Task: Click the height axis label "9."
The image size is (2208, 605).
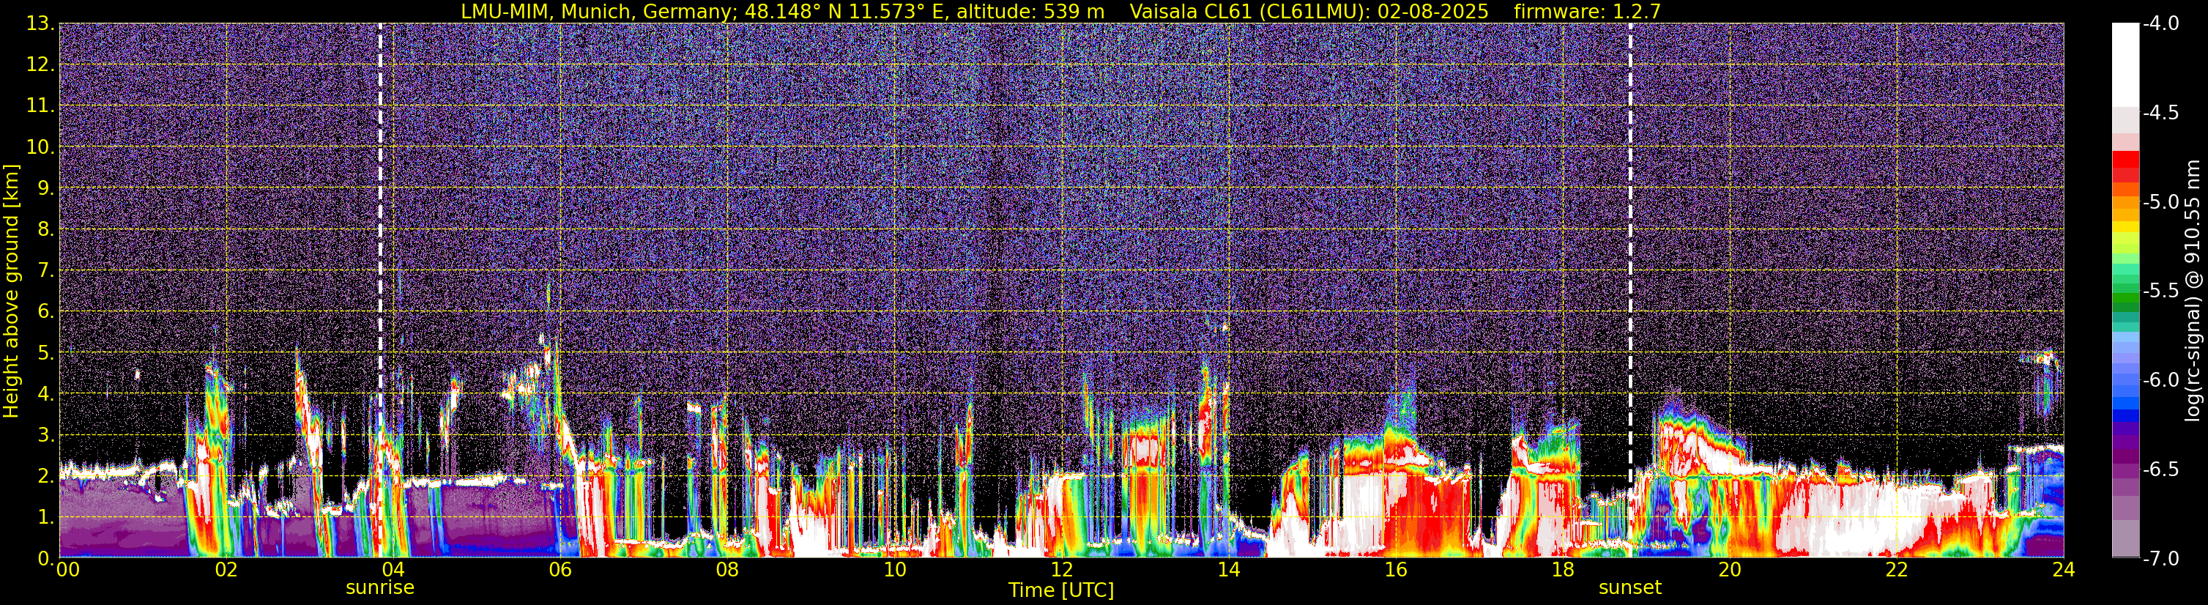Action: 46,188
